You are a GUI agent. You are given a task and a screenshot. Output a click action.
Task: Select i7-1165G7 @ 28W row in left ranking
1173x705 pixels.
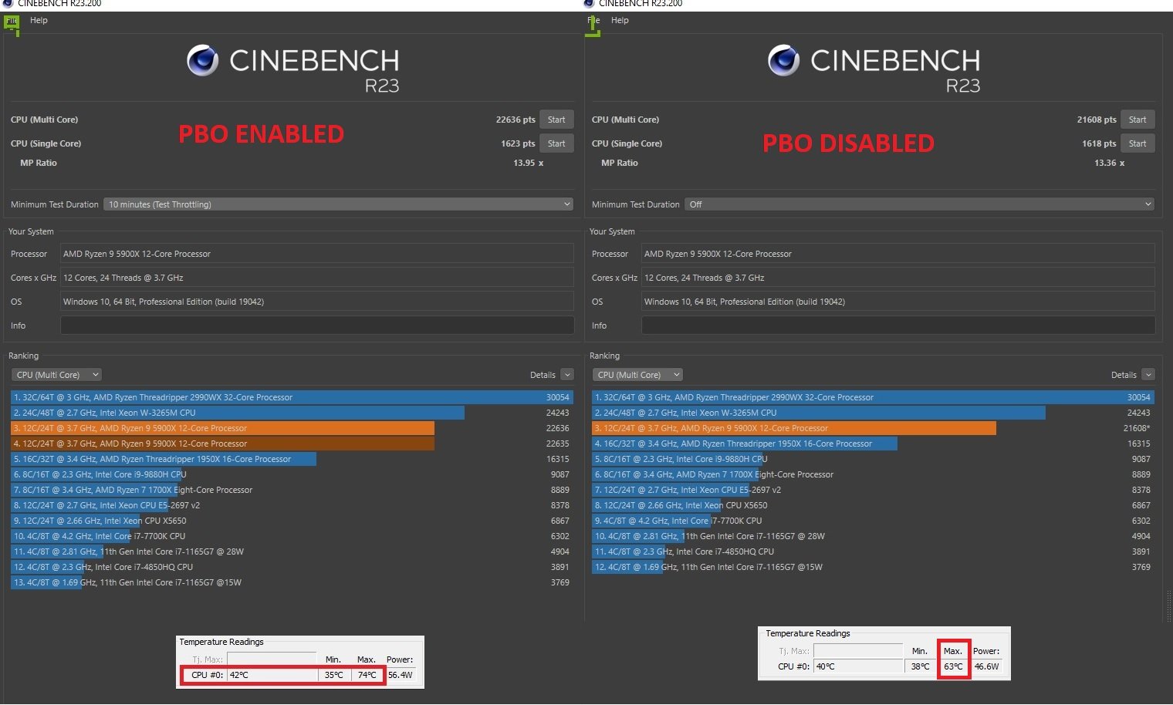point(292,552)
